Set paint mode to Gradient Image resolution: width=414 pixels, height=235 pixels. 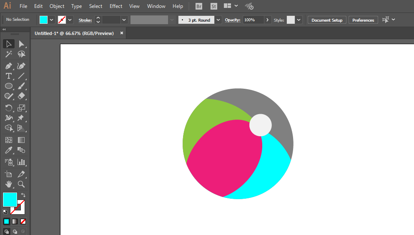click(15, 222)
